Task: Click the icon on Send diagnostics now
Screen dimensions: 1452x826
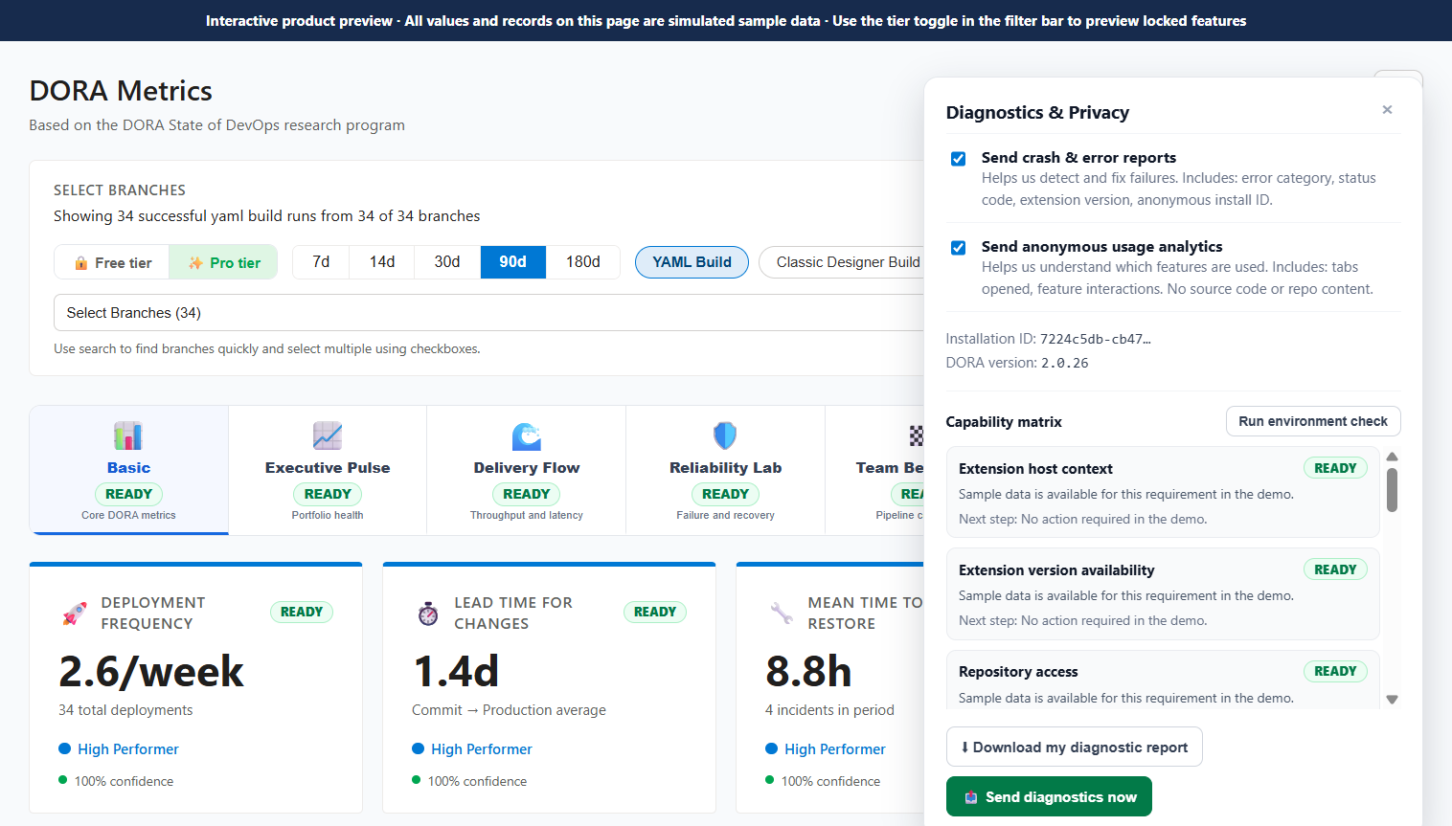Action: (971, 797)
